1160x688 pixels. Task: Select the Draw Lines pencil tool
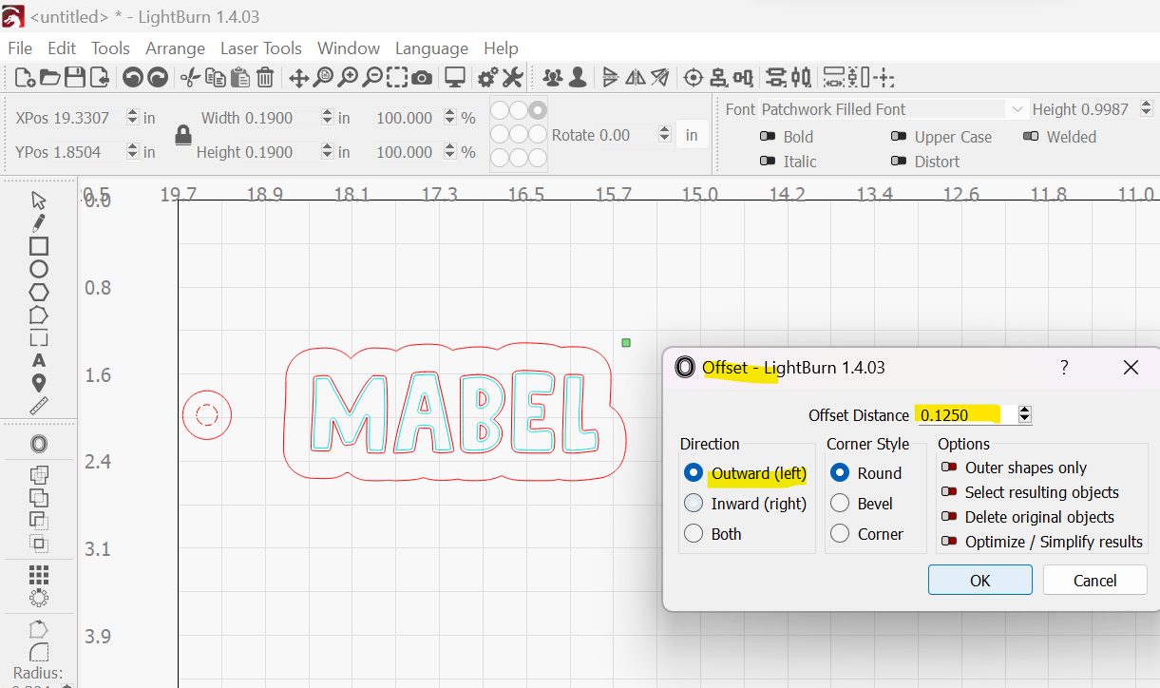tap(39, 222)
